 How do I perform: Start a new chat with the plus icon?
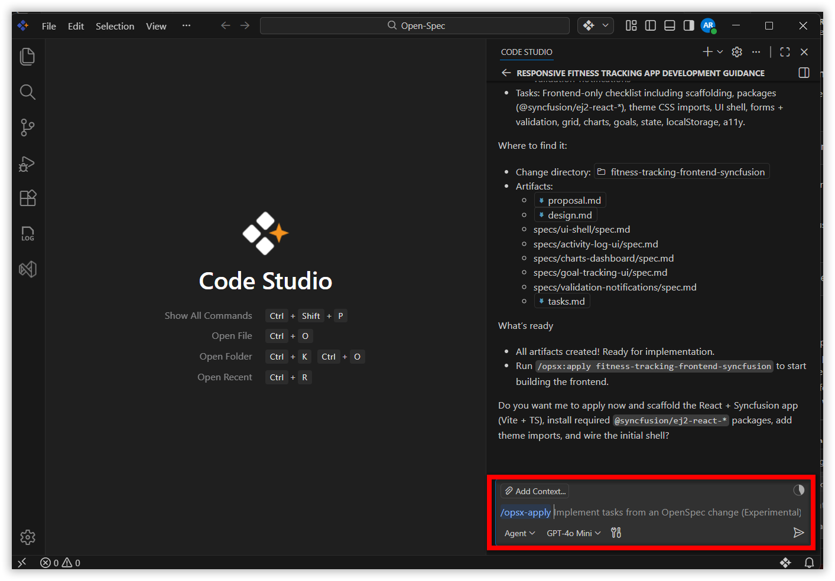coord(707,52)
